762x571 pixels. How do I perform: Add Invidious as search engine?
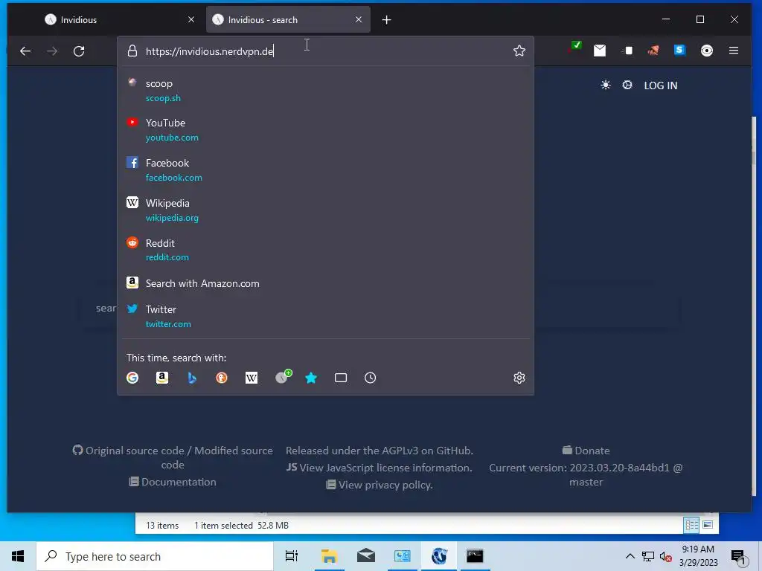click(283, 377)
